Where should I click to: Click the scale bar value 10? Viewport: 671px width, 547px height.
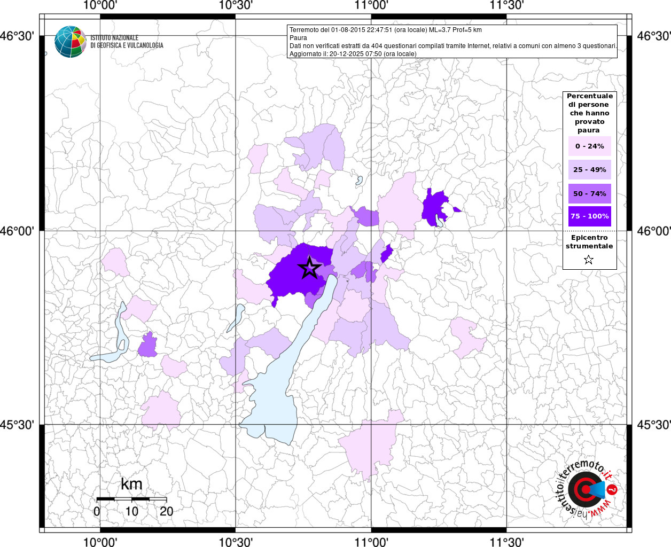(131, 511)
